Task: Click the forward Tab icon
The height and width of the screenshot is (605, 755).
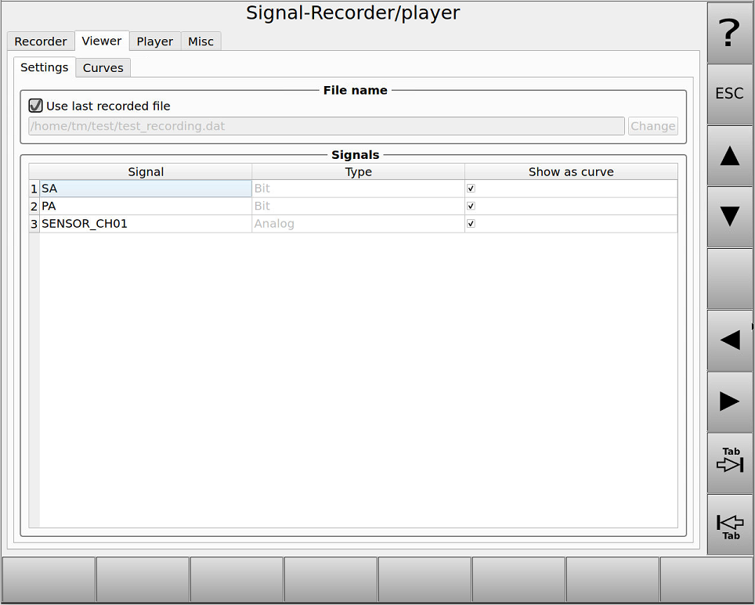Action: click(729, 462)
